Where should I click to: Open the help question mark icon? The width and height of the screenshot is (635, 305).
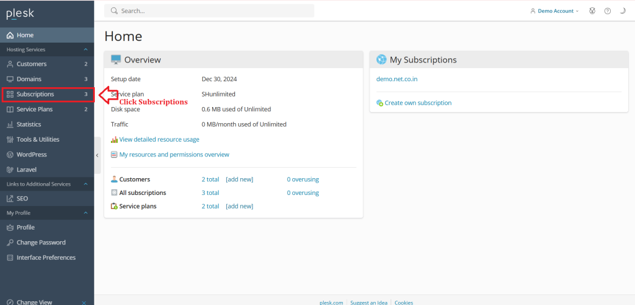(608, 11)
